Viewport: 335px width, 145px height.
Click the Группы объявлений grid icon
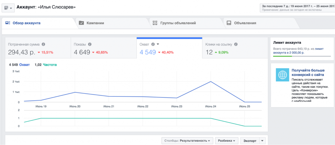click(155, 23)
